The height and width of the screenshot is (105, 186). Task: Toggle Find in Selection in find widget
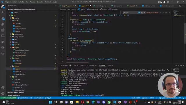(x=166, y=13)
